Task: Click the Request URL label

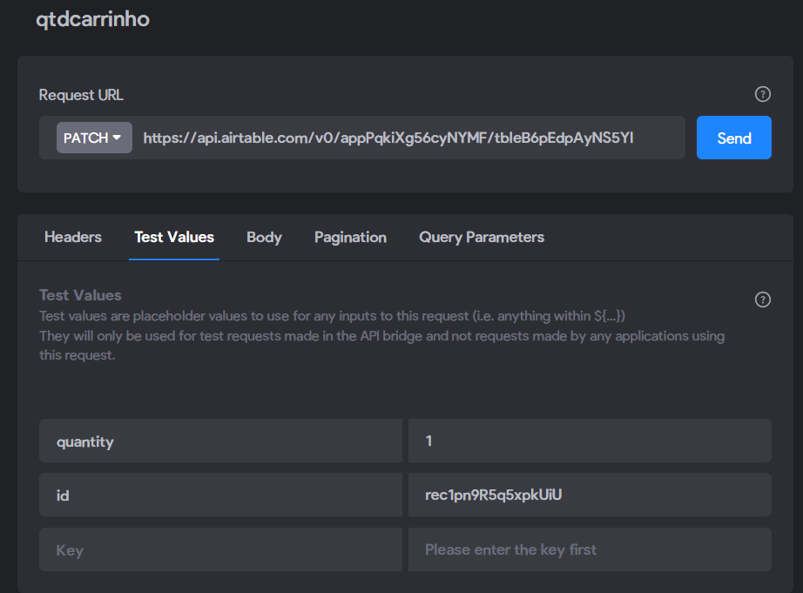Action: click(x=81, y=95)
